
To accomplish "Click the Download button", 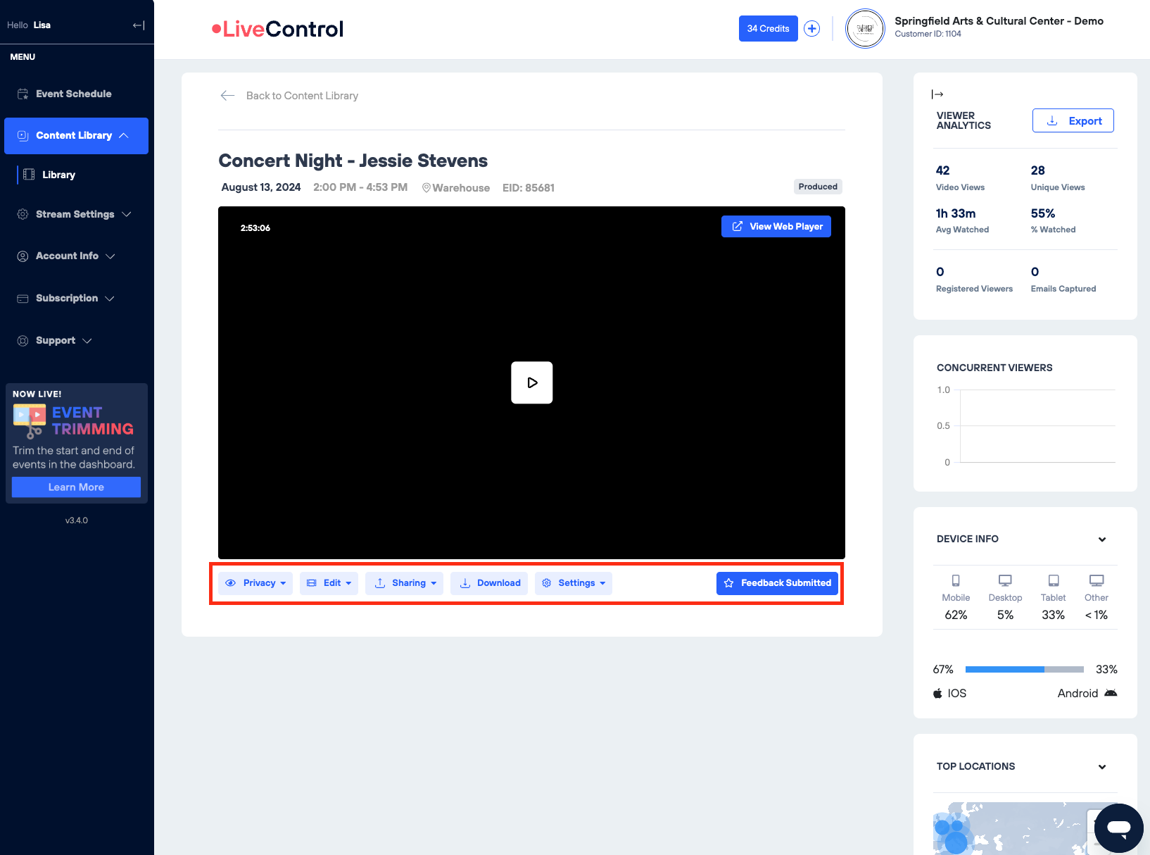I will click(x=489, y=583).
